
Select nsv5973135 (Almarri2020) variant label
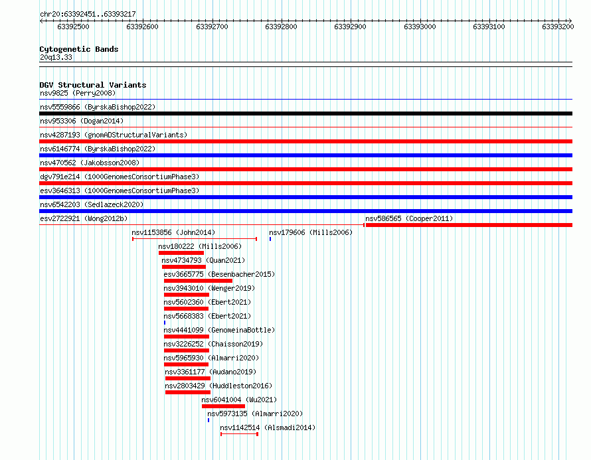tap(255, 414)
